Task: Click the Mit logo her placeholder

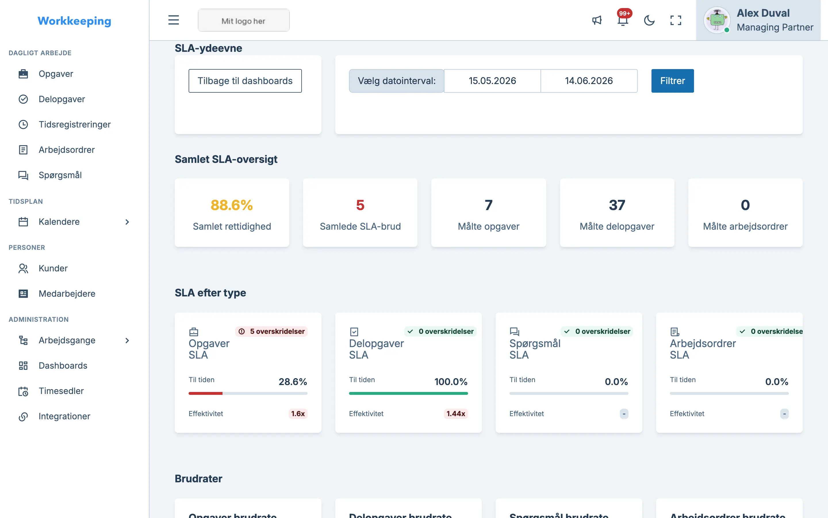Action: click(x=244, y=20)
